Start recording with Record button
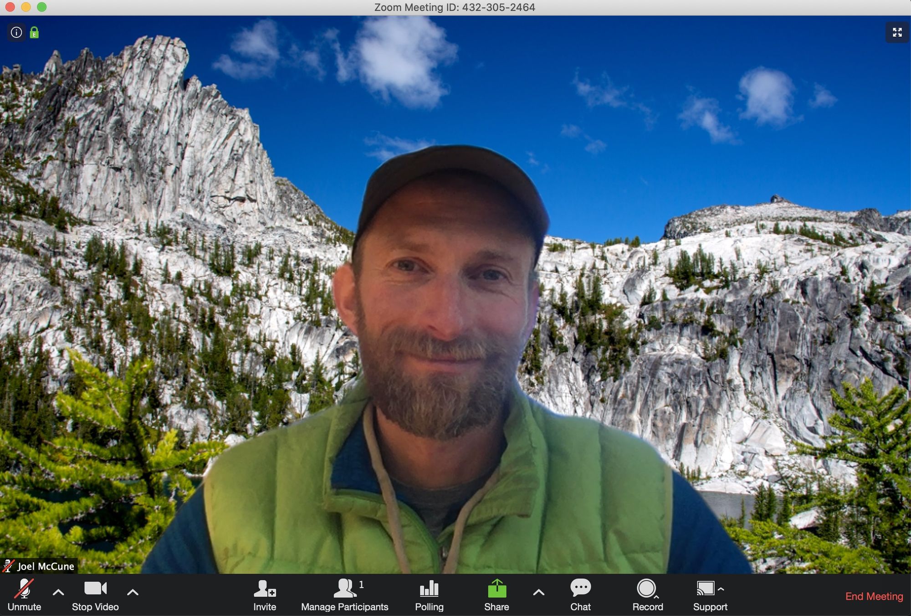Image resolution: width=911 pixels, height=616 pixels. pyautogui.click(x=647, y=595)
